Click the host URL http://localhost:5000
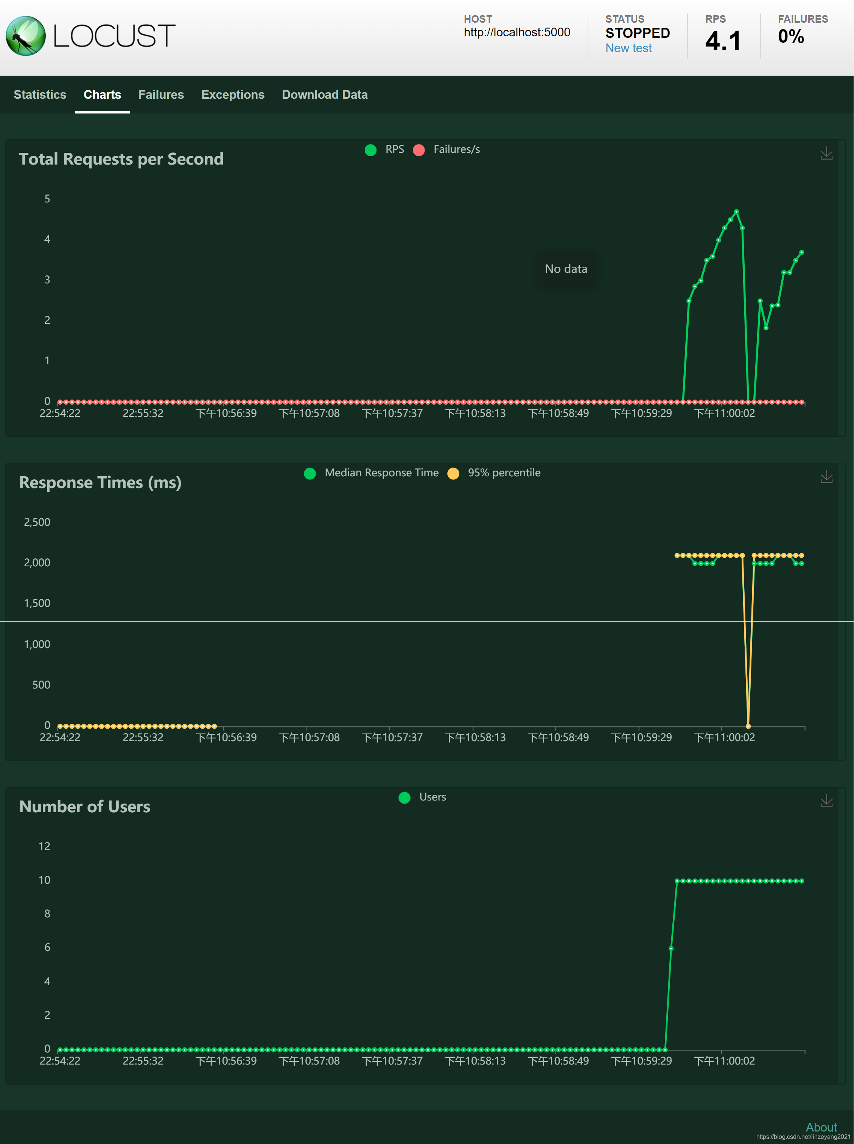 coord(517,32)
